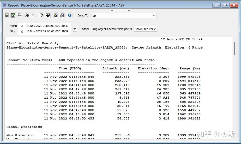Click the report vertical scrollbar thumb

pyautogui.click(x=234, y=49)
